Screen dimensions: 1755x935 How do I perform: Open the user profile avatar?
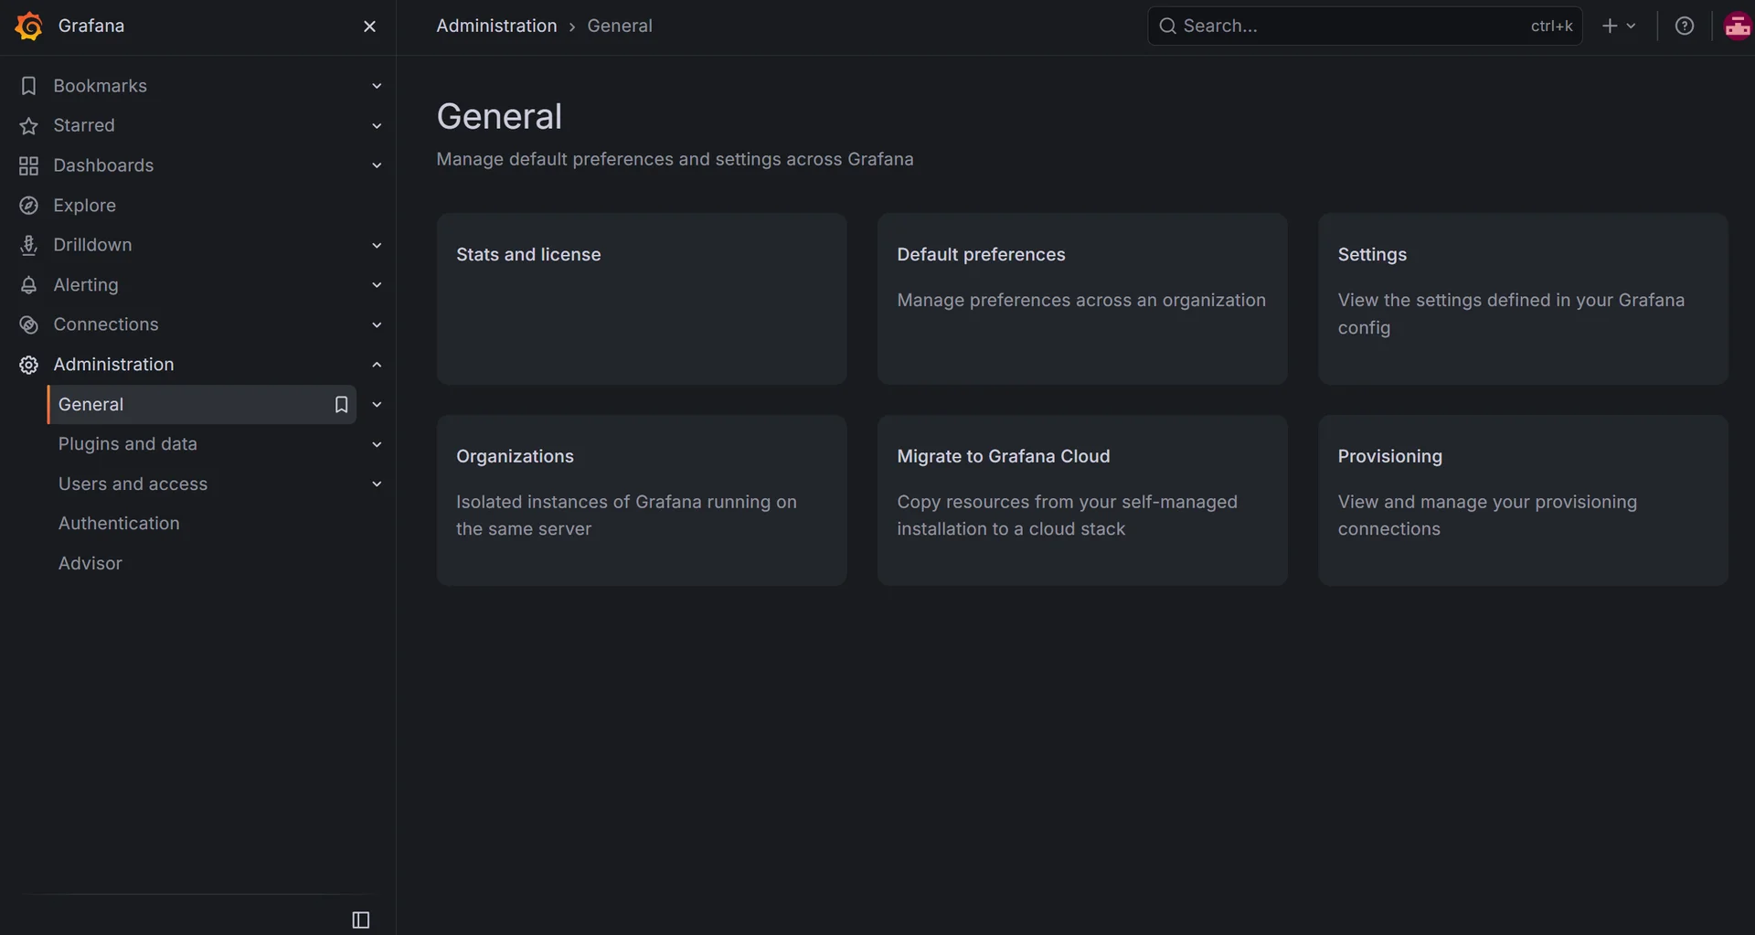[1737, 26]
